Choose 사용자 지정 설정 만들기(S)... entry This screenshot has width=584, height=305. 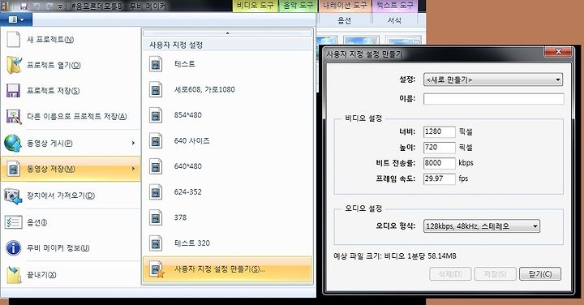pos(227,269)
